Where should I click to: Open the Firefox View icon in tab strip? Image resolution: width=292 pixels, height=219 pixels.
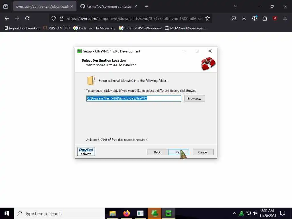pyautogui.click(x=6, y=6)
